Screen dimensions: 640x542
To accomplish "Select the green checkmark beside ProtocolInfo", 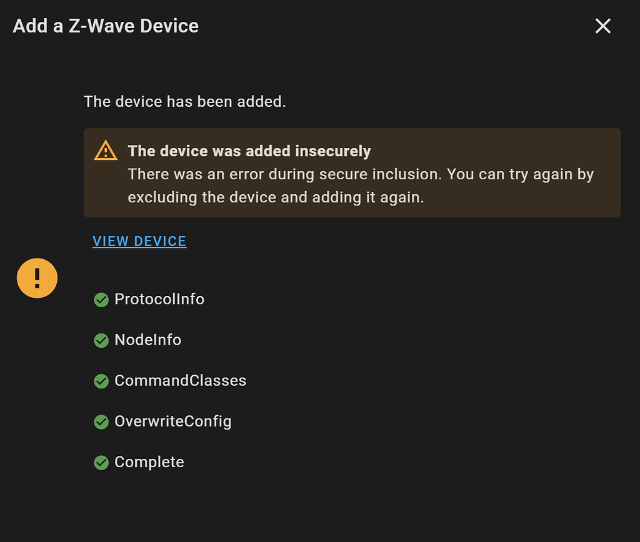I will (101, 300).
